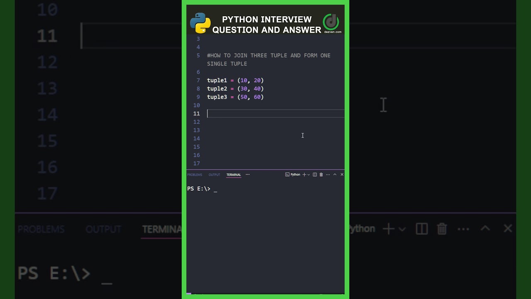Click the Python terminal shell icon

click(x=287, y=175)
